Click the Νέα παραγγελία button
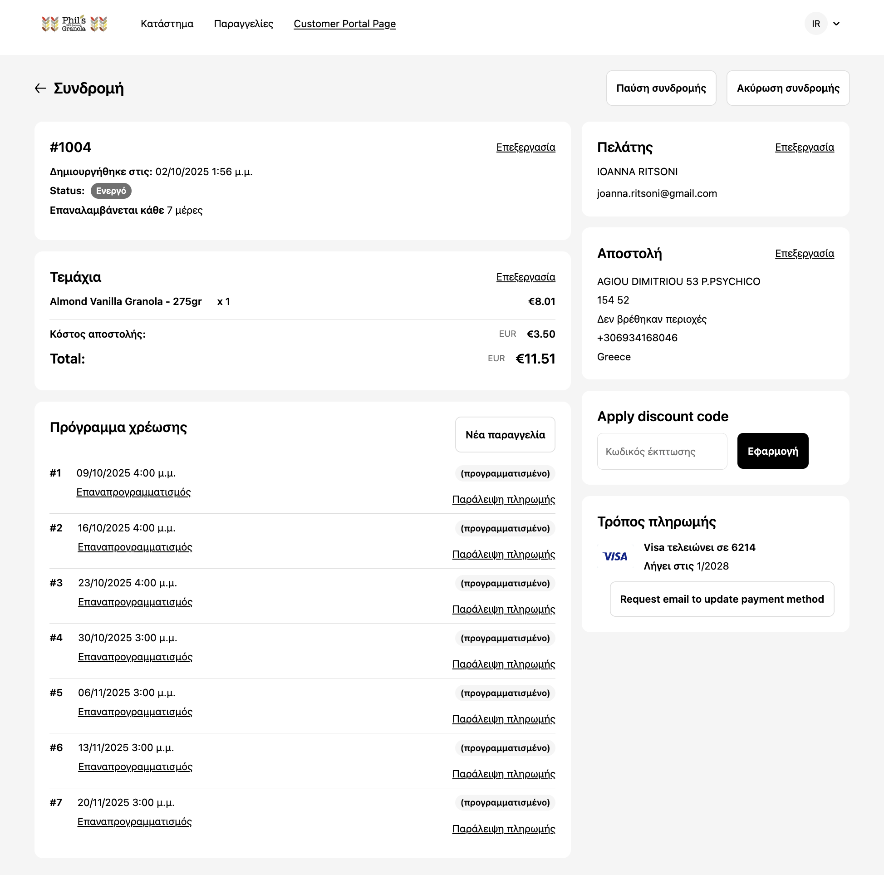The height and width of the screenshot is (875, 884). (505, 435)
